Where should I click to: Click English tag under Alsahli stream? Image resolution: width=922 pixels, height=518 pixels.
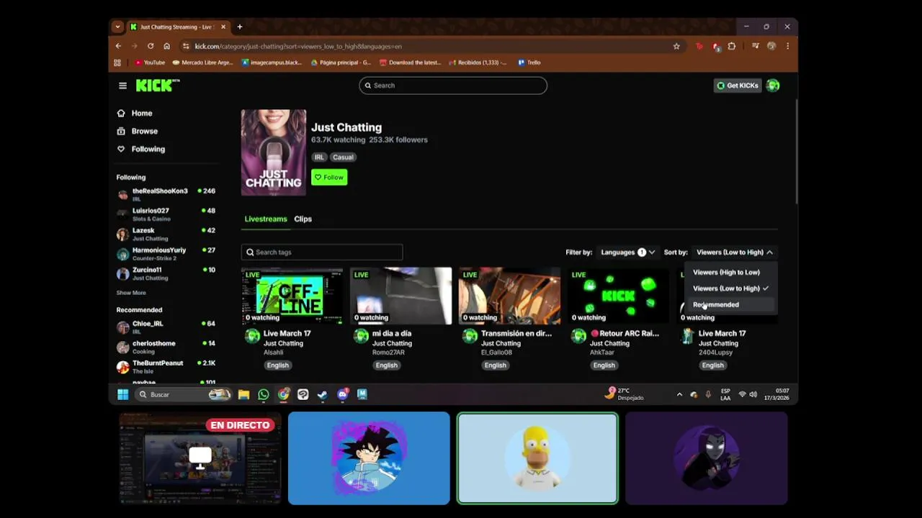coord(277,365)
